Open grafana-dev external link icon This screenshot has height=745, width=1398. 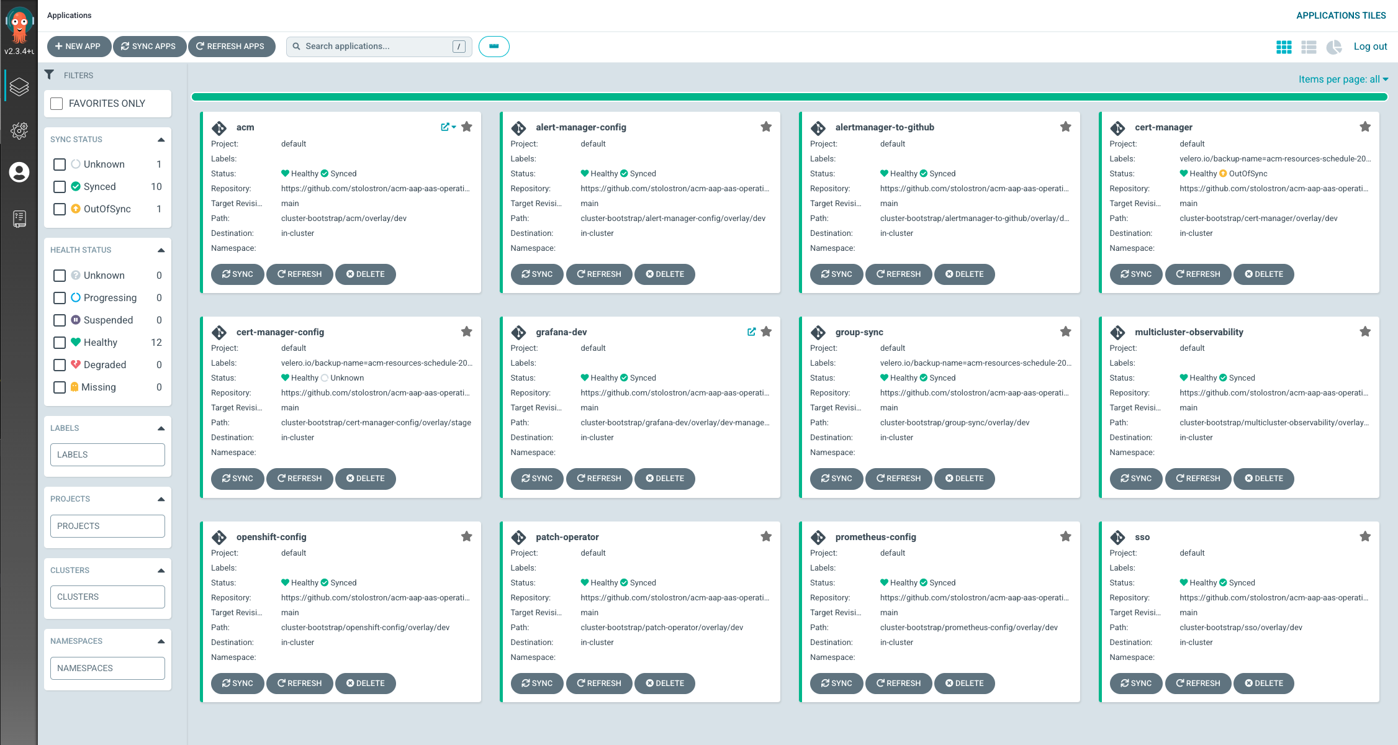[x=751, y=332]
